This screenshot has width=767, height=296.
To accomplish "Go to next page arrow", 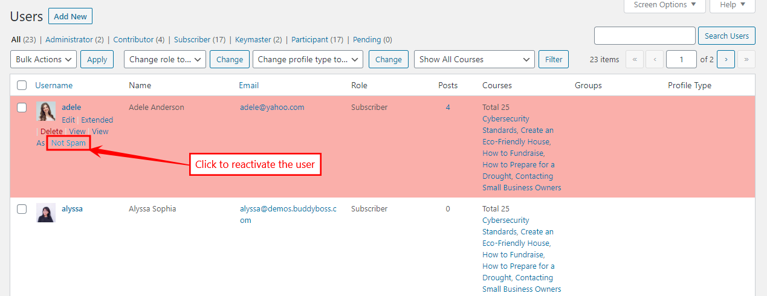I will point(727,59).
